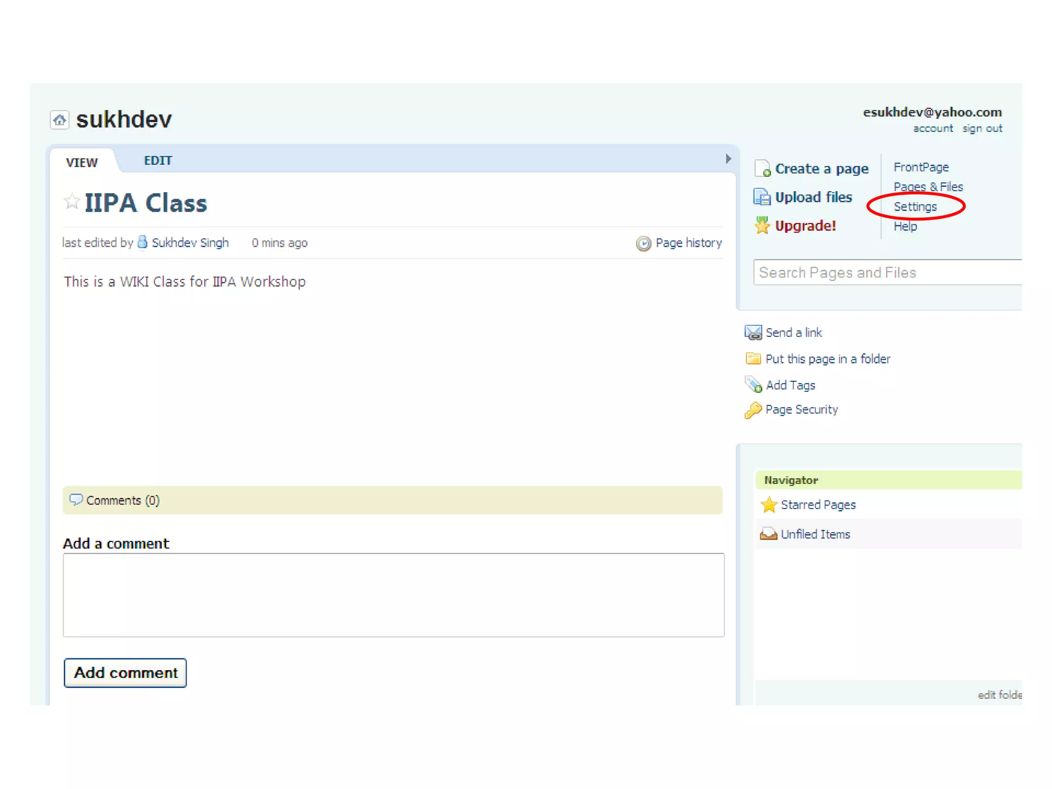Click inside the Add a comment textbox
The height and width of the screenshot is (789, 1052).
(393, 595)
